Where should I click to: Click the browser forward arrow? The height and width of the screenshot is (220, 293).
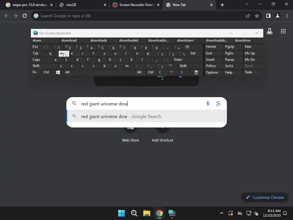[15, 16]
